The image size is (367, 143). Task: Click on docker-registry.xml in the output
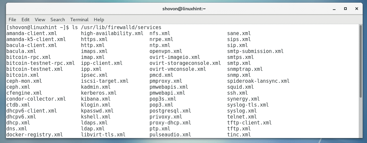[x=34, y=135]
